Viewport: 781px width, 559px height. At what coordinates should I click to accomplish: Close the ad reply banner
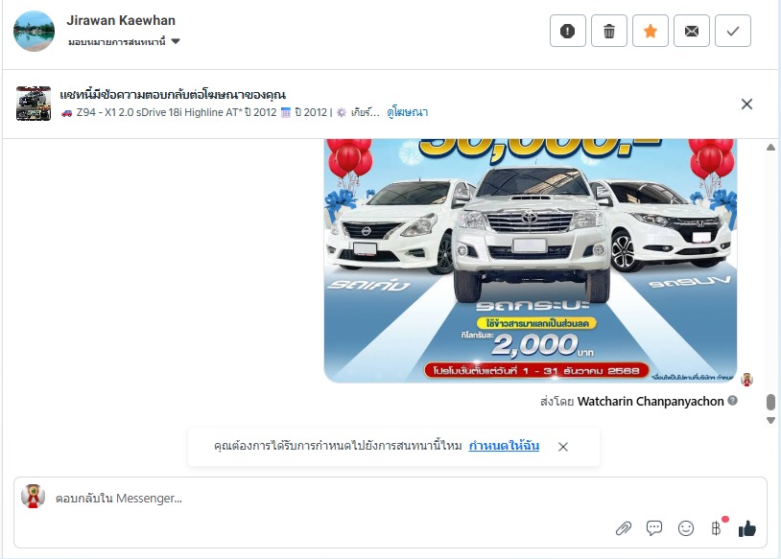[746, 105]
